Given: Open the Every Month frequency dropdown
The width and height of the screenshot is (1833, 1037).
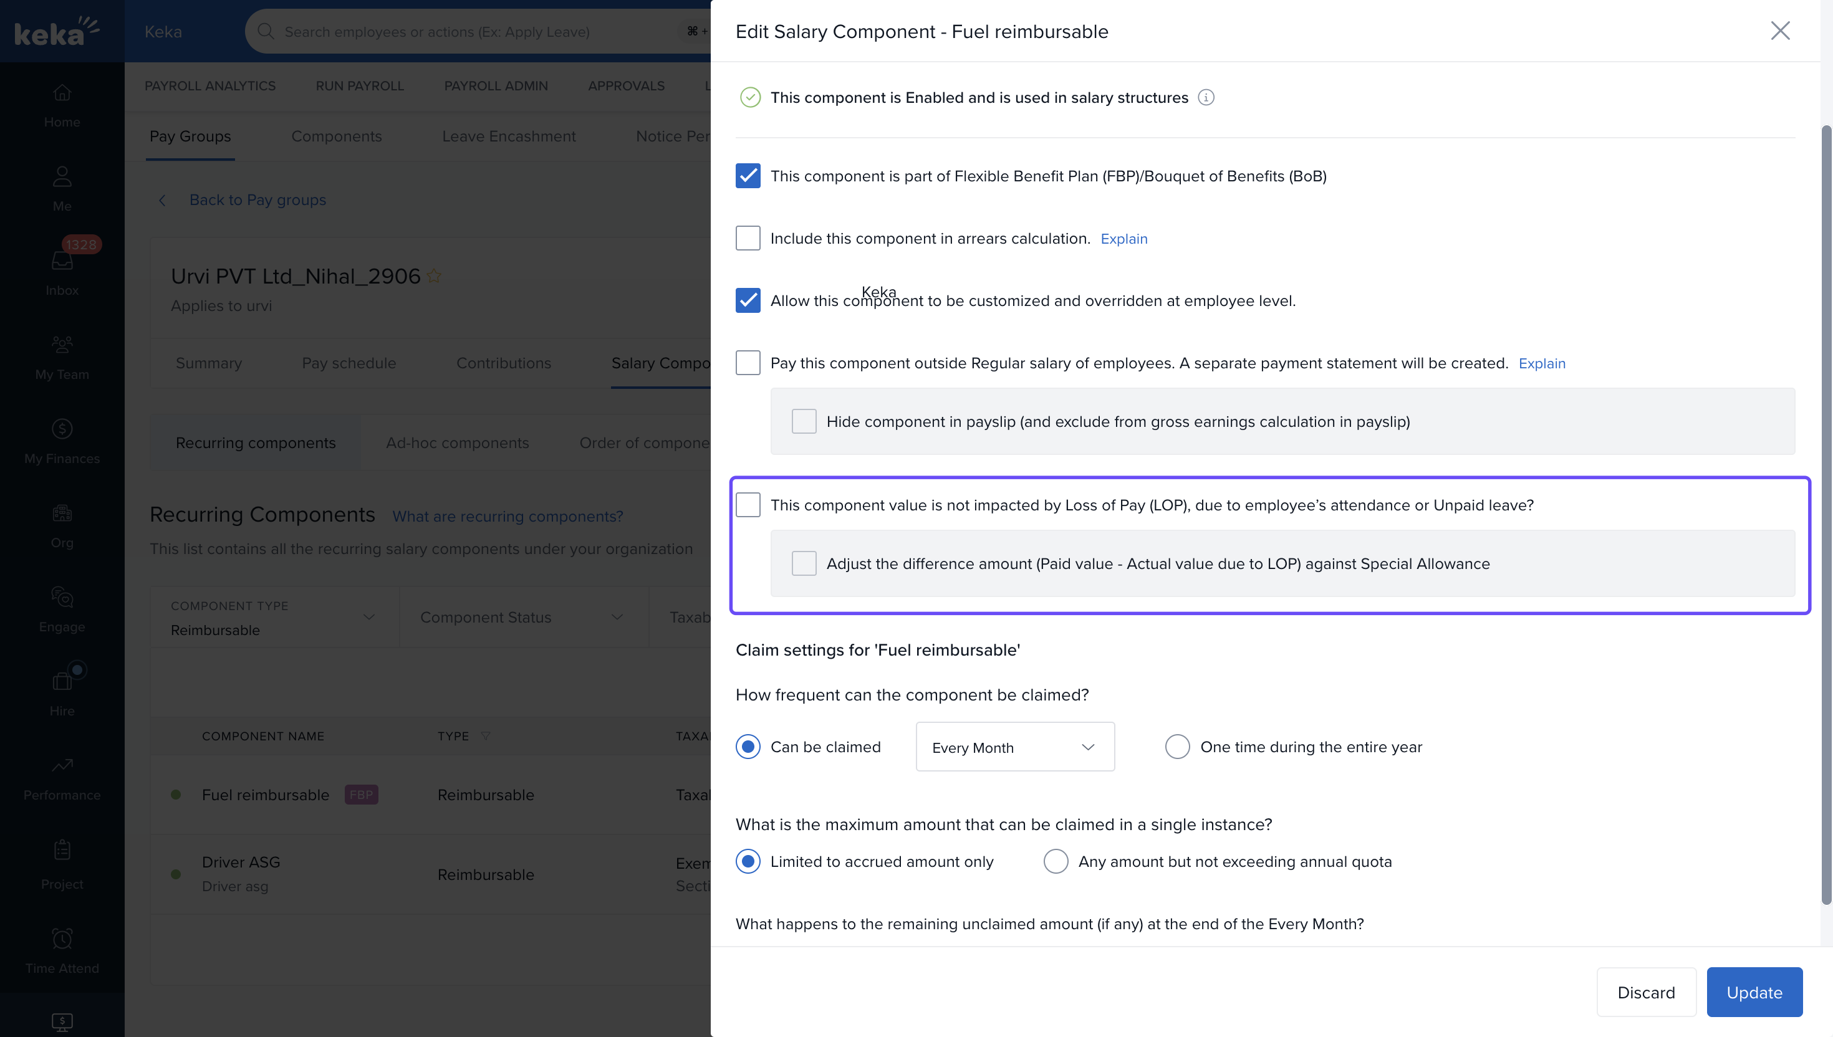Looking at the screenshot, I should coord(1014,747).
